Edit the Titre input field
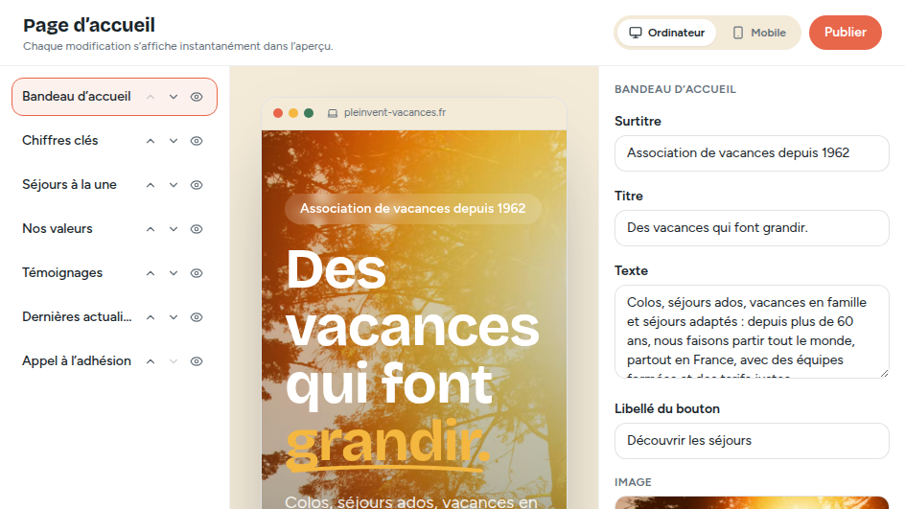 click(x=752, y=228)
